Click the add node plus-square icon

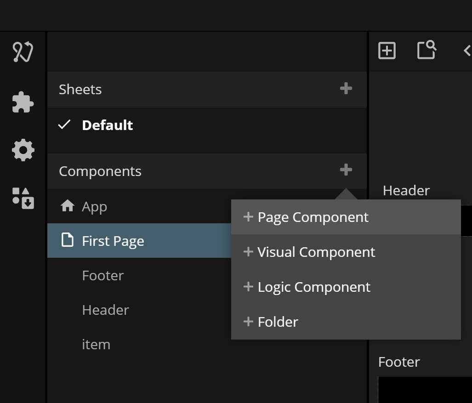tap(387, 51)
